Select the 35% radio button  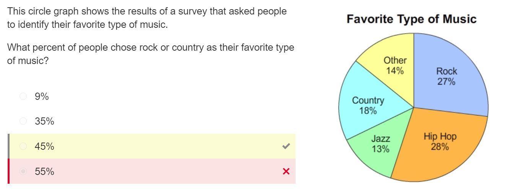23,121
